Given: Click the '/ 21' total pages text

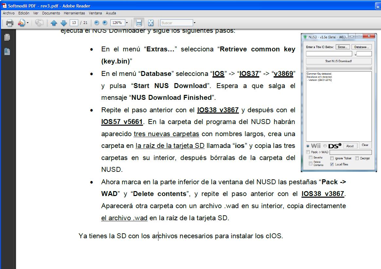Looking at the screenshot, I should [x=84, y=23].
